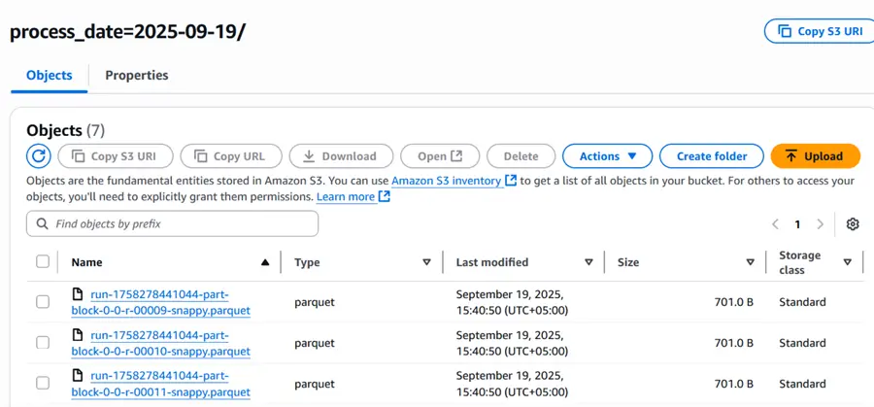Sort by Storage class column arrow

point(848,262)
